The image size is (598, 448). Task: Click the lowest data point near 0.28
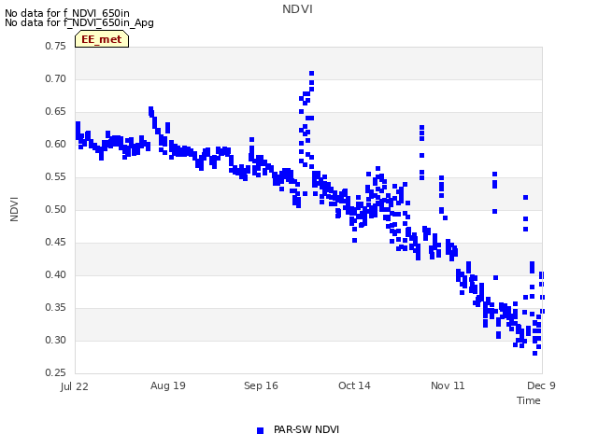(x=535, y=354)
